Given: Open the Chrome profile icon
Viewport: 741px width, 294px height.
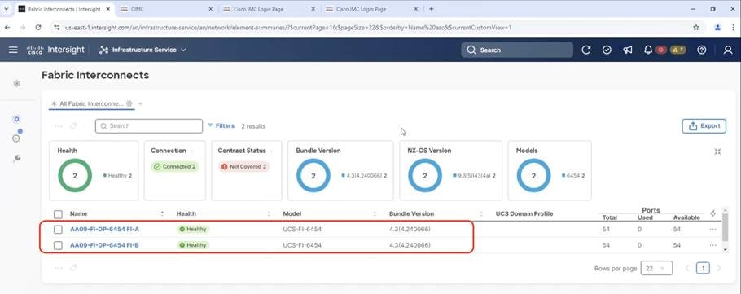Looking at the screenshot, I should [717, 28].
